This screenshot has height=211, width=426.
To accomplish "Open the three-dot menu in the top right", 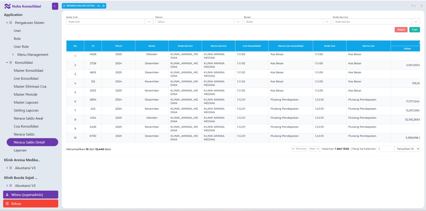I will coord(421,6).
